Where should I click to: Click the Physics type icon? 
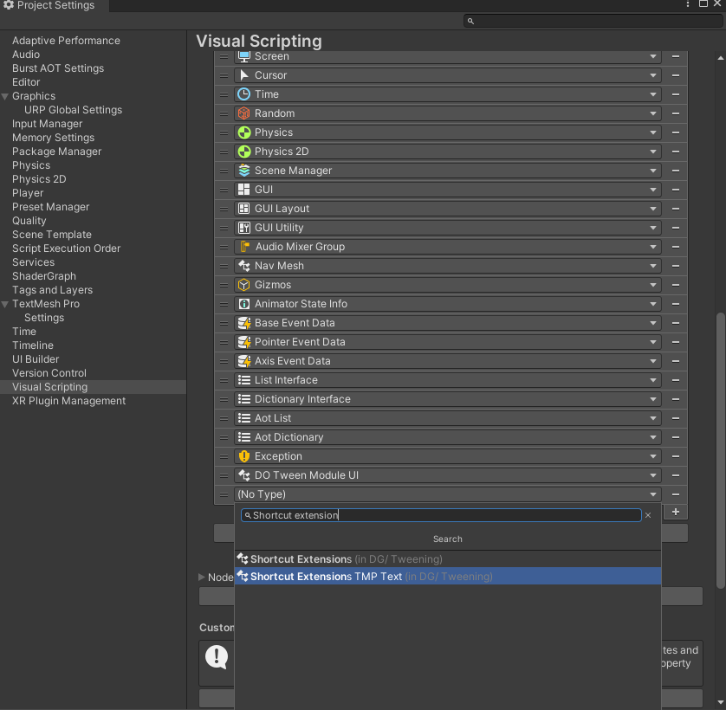244,132
